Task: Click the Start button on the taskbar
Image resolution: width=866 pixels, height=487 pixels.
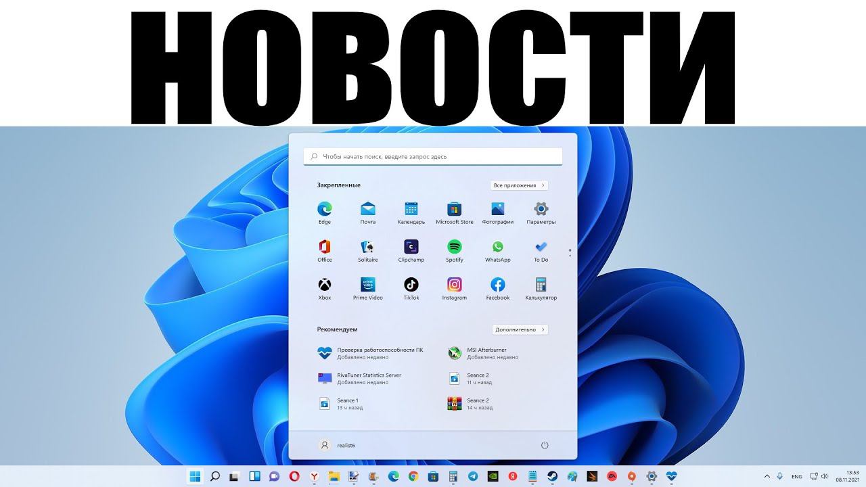Action: [x=196, y=476]
